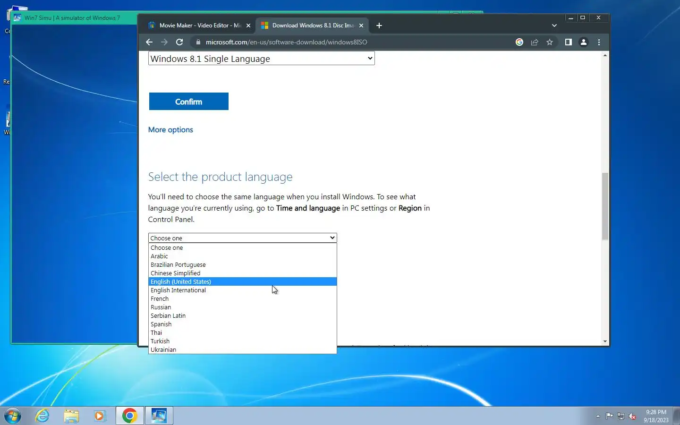Go back in Chrome browser
680x425 pixels.
click(x=149, y=42)
